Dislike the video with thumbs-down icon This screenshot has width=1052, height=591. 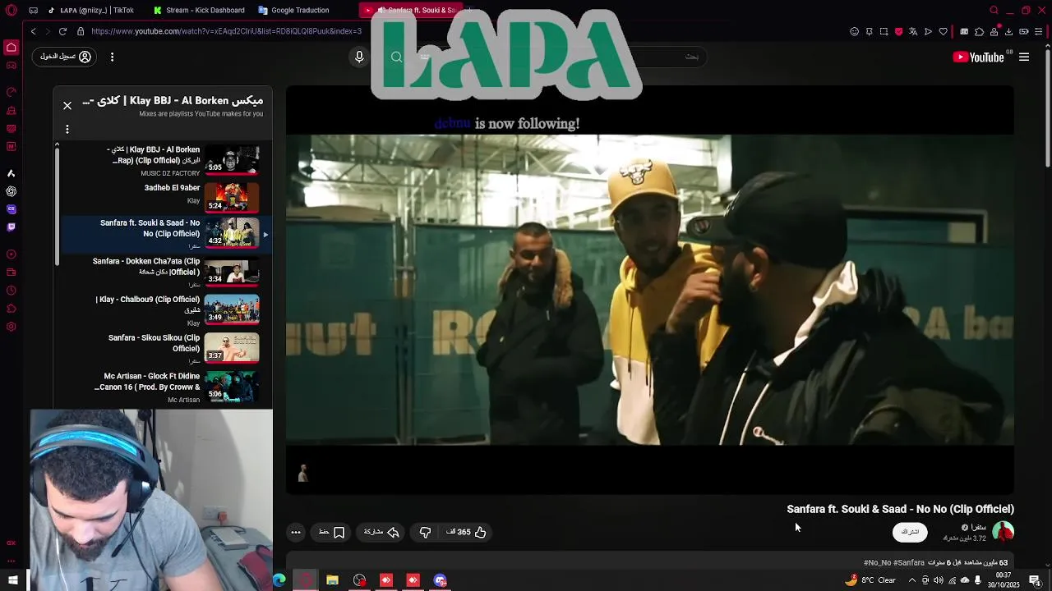point(425,532)
